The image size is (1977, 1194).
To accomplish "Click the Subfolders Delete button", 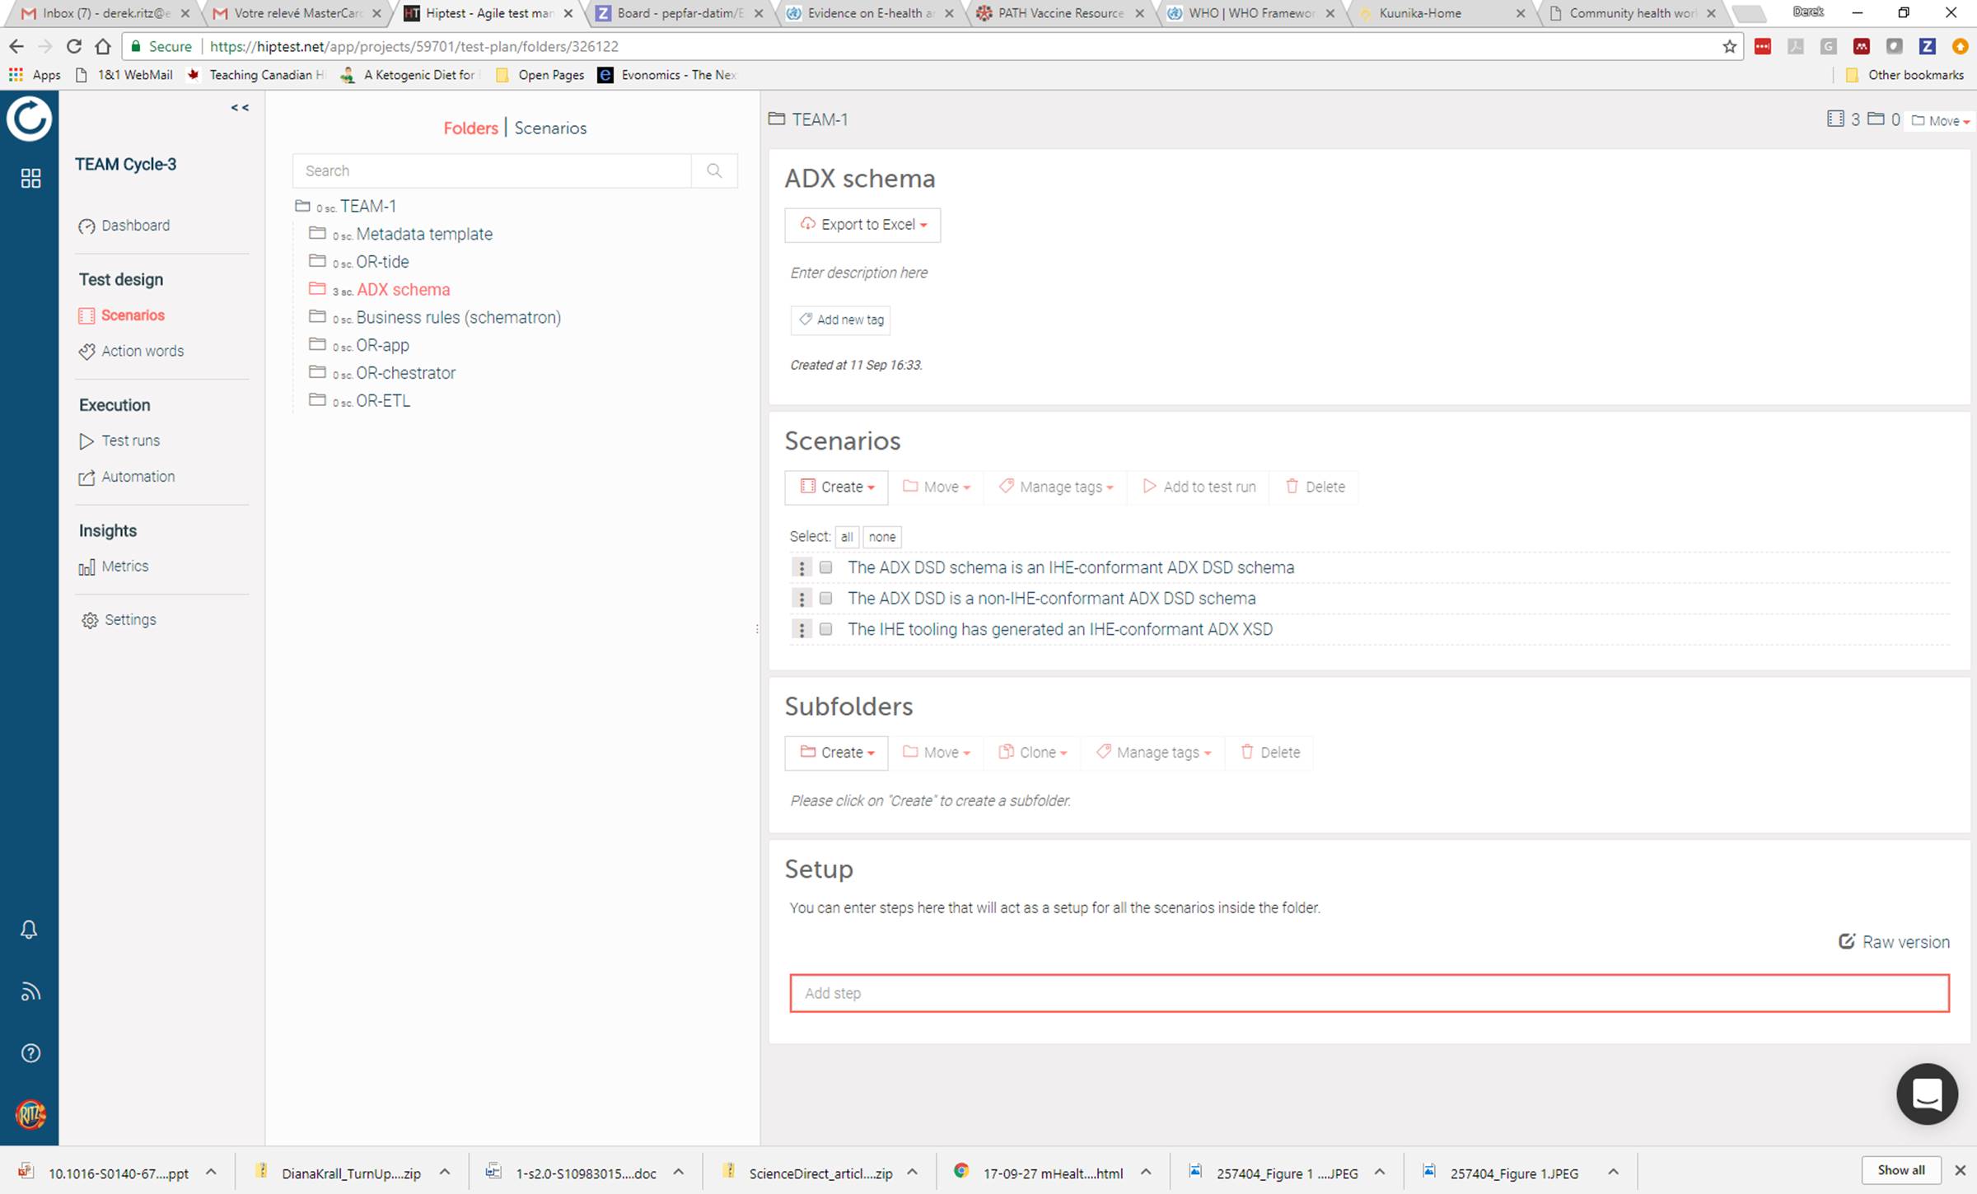I will tap(1270, 753).
